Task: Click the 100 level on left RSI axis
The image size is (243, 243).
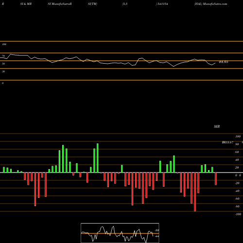Action: click(x=4, y=44)
